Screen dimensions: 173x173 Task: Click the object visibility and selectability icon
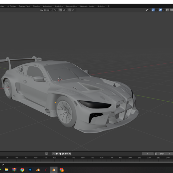coord(147,10)
